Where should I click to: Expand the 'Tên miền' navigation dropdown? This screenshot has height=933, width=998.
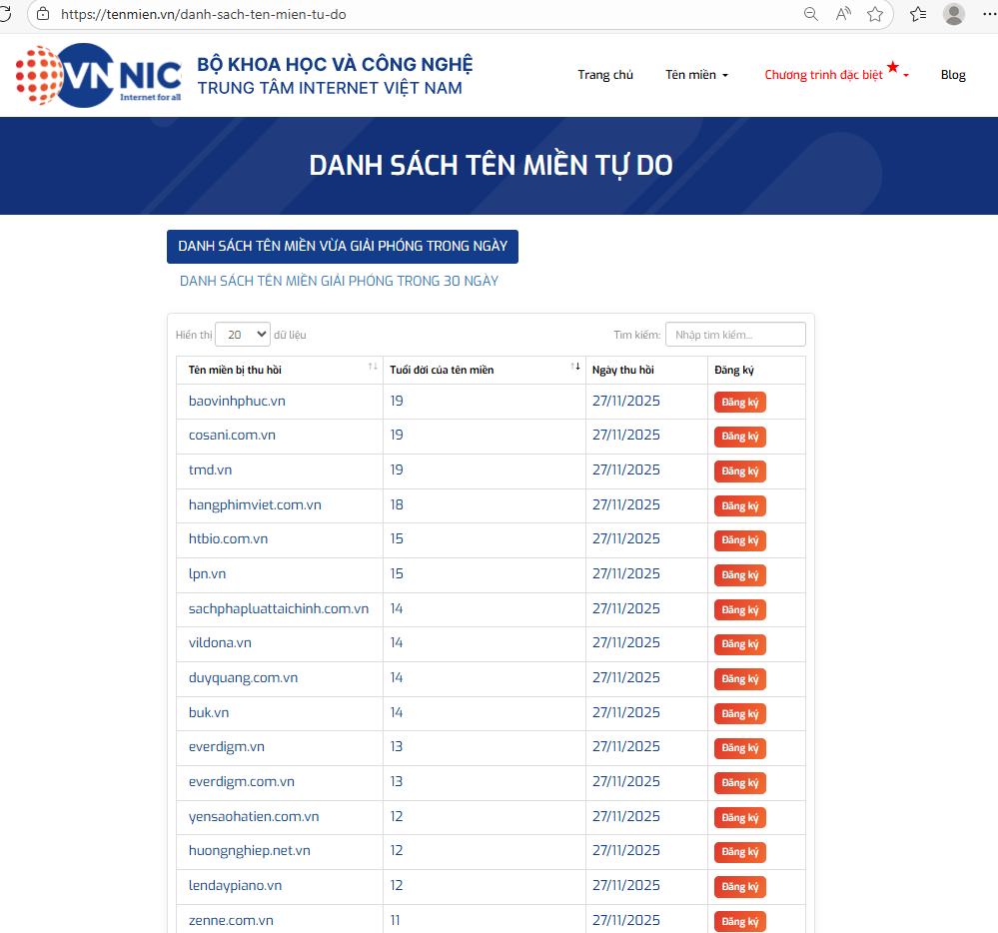[x=696, y=75]
